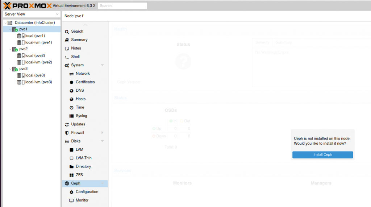
Task: Collapse the System menu section
Action: 103,65
